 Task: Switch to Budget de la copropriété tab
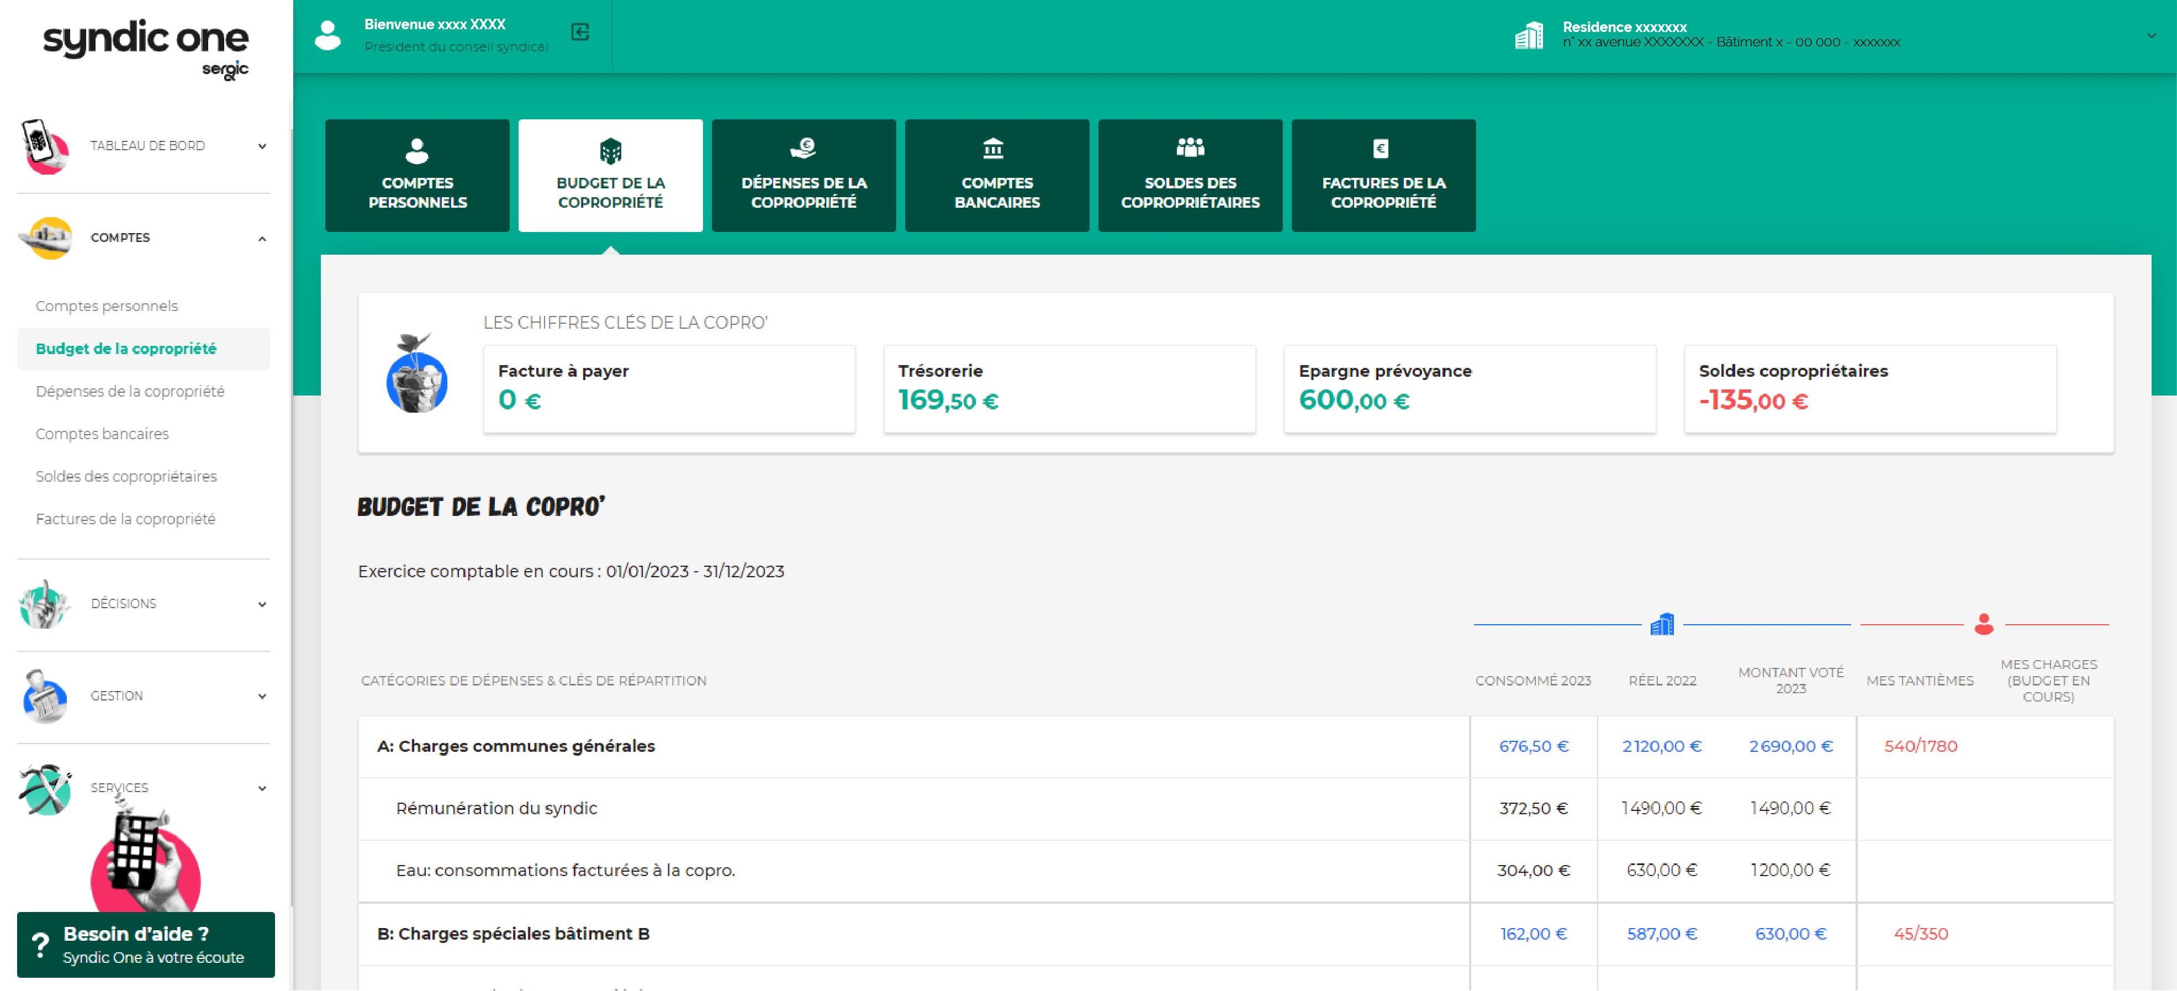click(610, 175)
